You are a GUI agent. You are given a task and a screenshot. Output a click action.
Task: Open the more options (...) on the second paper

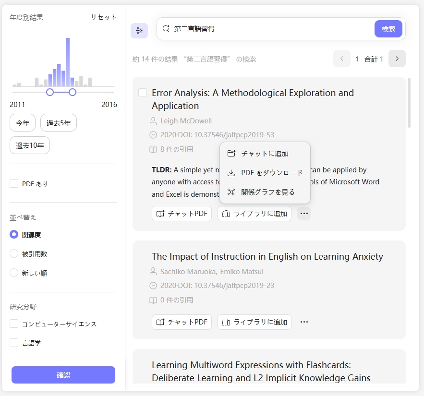point(304,322)
